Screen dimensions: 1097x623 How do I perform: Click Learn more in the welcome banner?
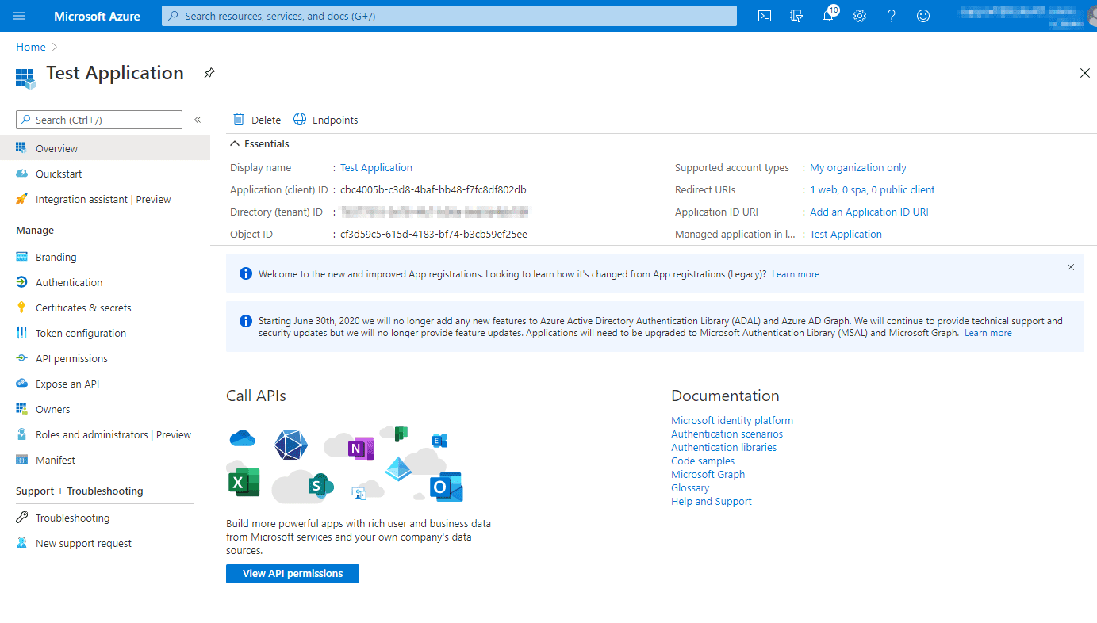click(x=796, y=274)
